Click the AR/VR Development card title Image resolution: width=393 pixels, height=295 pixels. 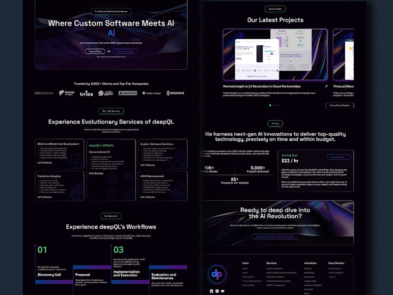[x=152, y=176]
